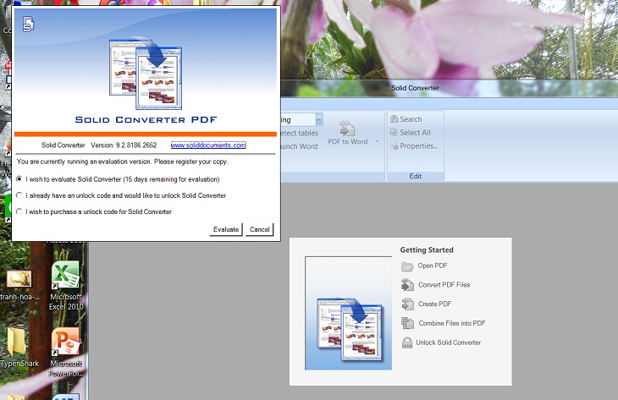
Task: Click the 'Open PDF' text link
Action: click(x=433, y=266)
